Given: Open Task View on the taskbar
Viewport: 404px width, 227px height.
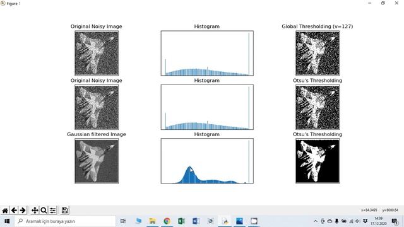Looking at the screenshot, I should [123, 221].
